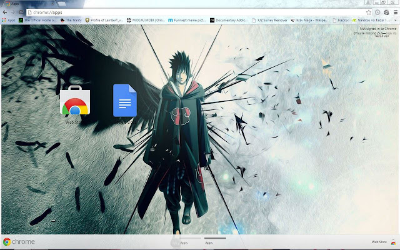Open 'Documentary Addic...' bookmark

pyautogui.click(x=229, y=20)
